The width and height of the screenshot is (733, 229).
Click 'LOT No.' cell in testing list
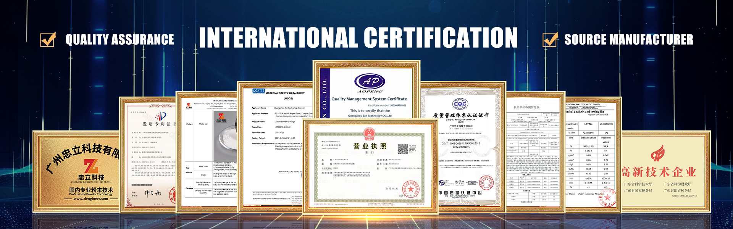588,124
